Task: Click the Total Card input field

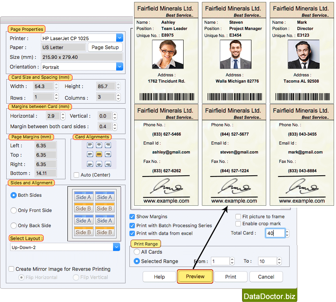Action: pos(275,233)
